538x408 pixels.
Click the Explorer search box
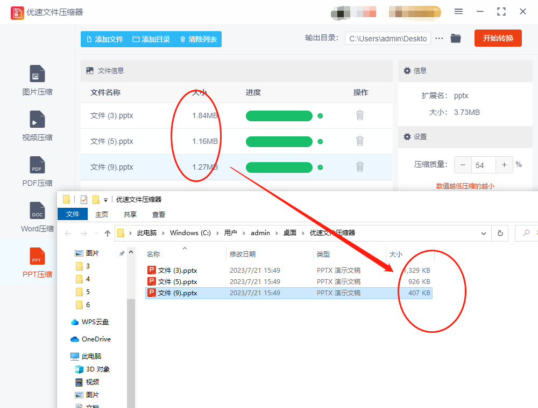coord(527,233)
